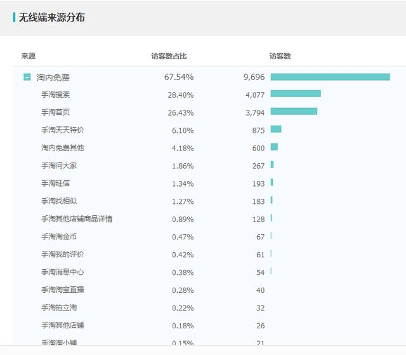The height and width of the screenshot is (355, 406).
Task: Click 手淘问大家 source name
Action: tap(59, 165)
